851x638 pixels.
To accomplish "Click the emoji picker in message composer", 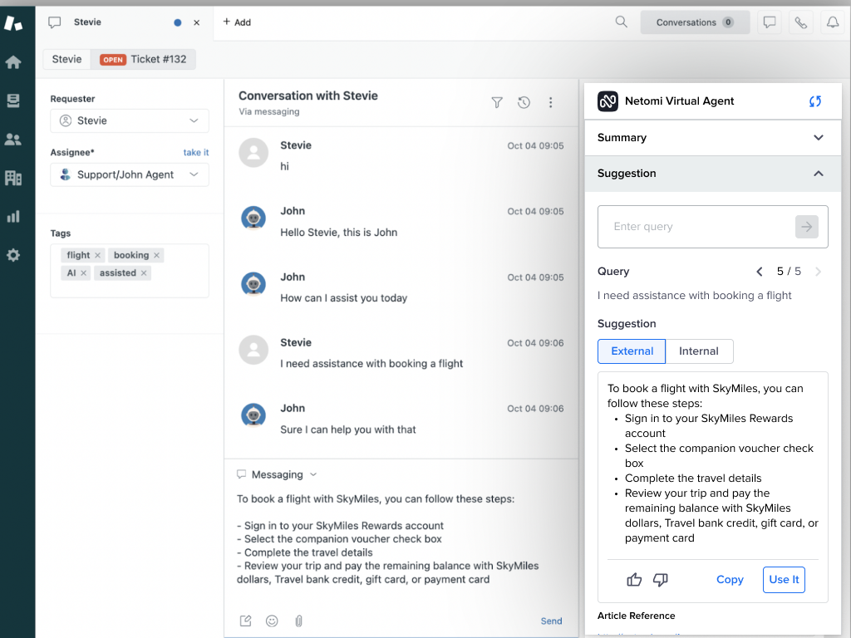I will coord(272,621).
